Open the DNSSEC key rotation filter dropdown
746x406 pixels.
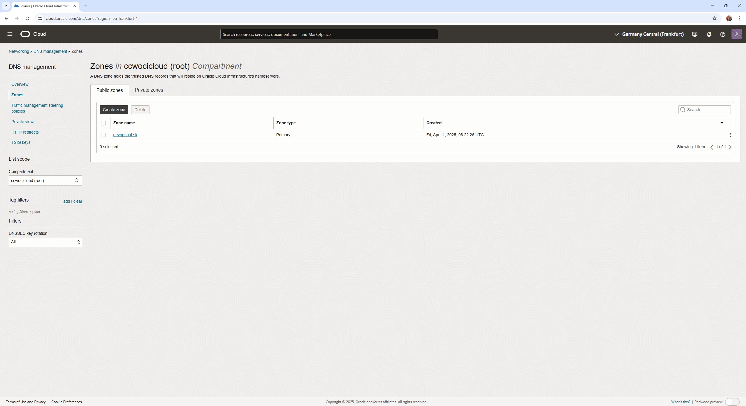coord(45,242)
